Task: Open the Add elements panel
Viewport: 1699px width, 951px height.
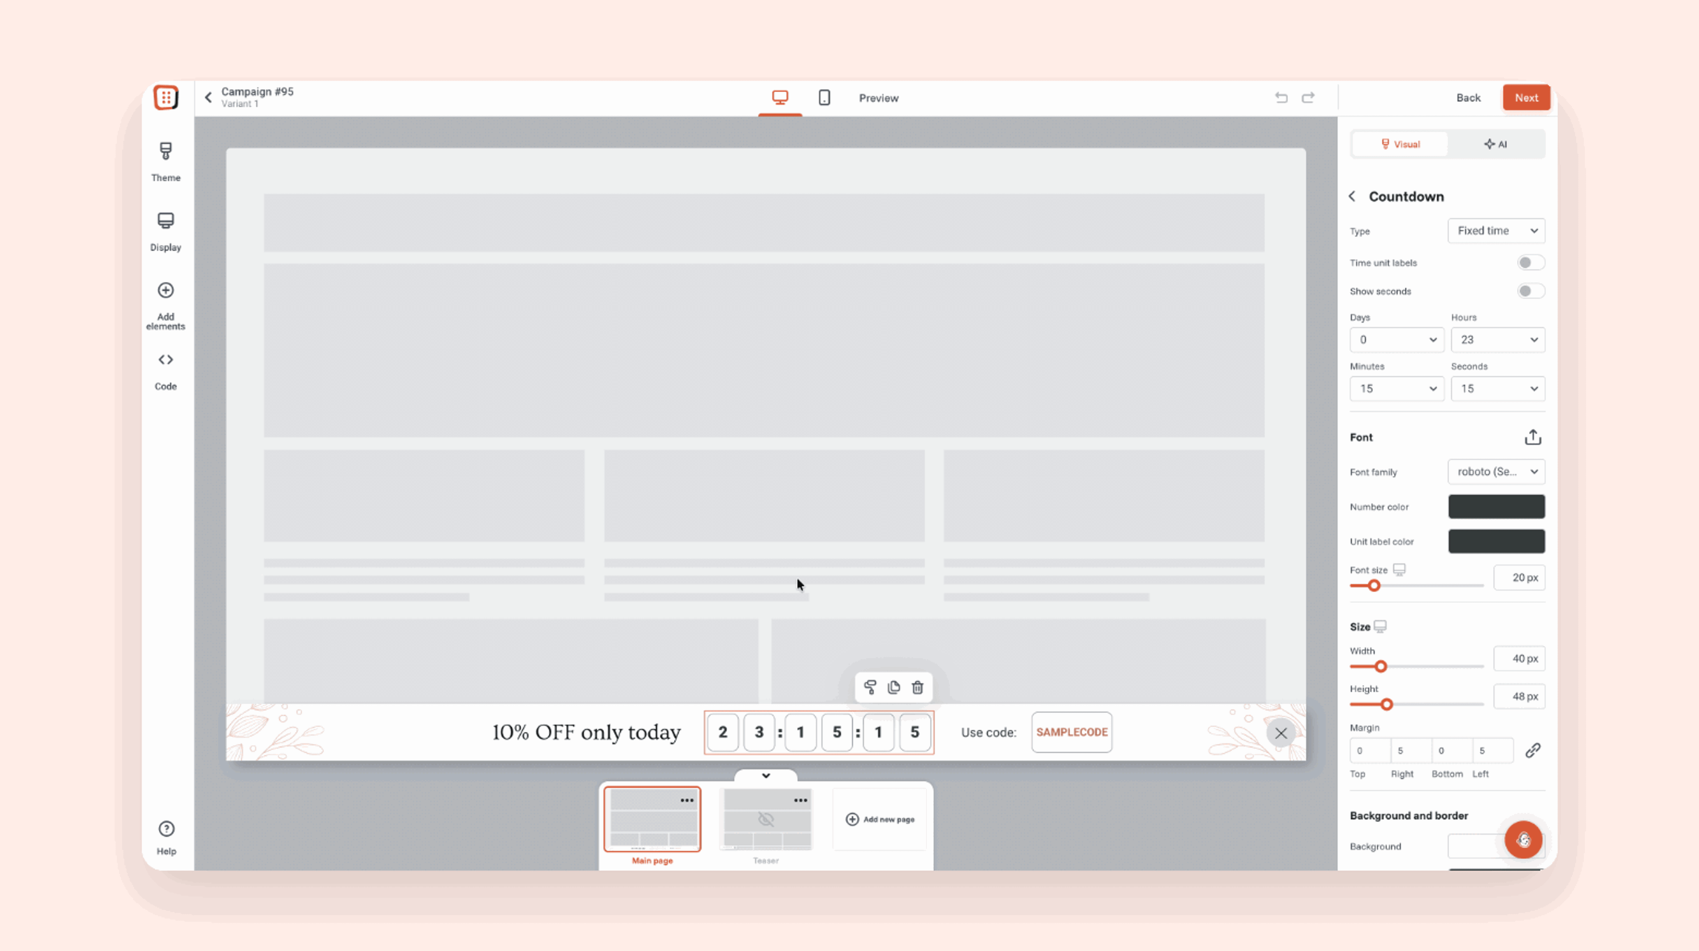Action: point(165,306)
